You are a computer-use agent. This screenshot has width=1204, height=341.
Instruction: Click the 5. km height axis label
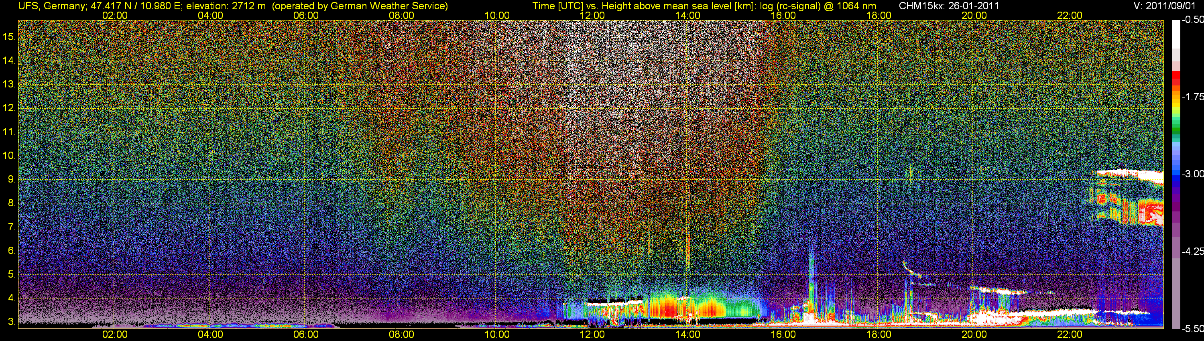(x=12, y=274)
